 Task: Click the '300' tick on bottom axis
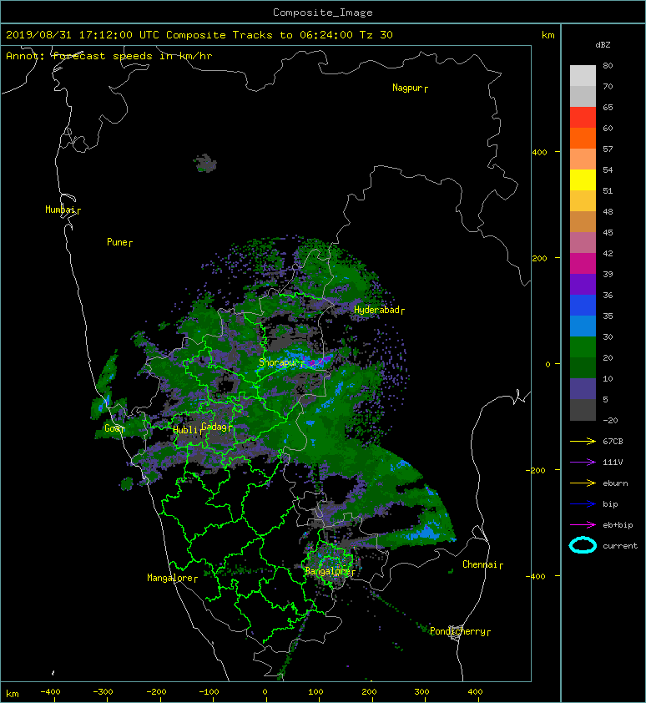coord(421,692)
